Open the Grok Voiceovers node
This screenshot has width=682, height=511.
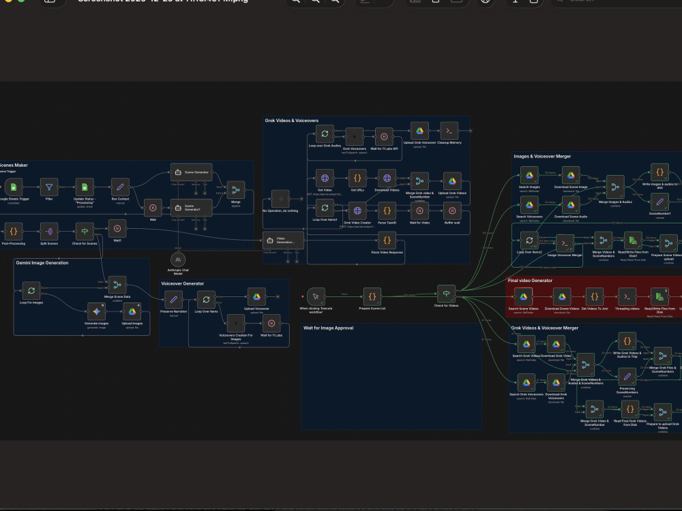pyautogui.click(x=355, y=137)
